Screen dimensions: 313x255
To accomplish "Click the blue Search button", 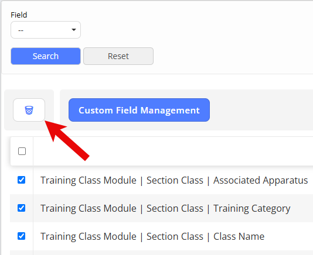I will click(46, 56).
